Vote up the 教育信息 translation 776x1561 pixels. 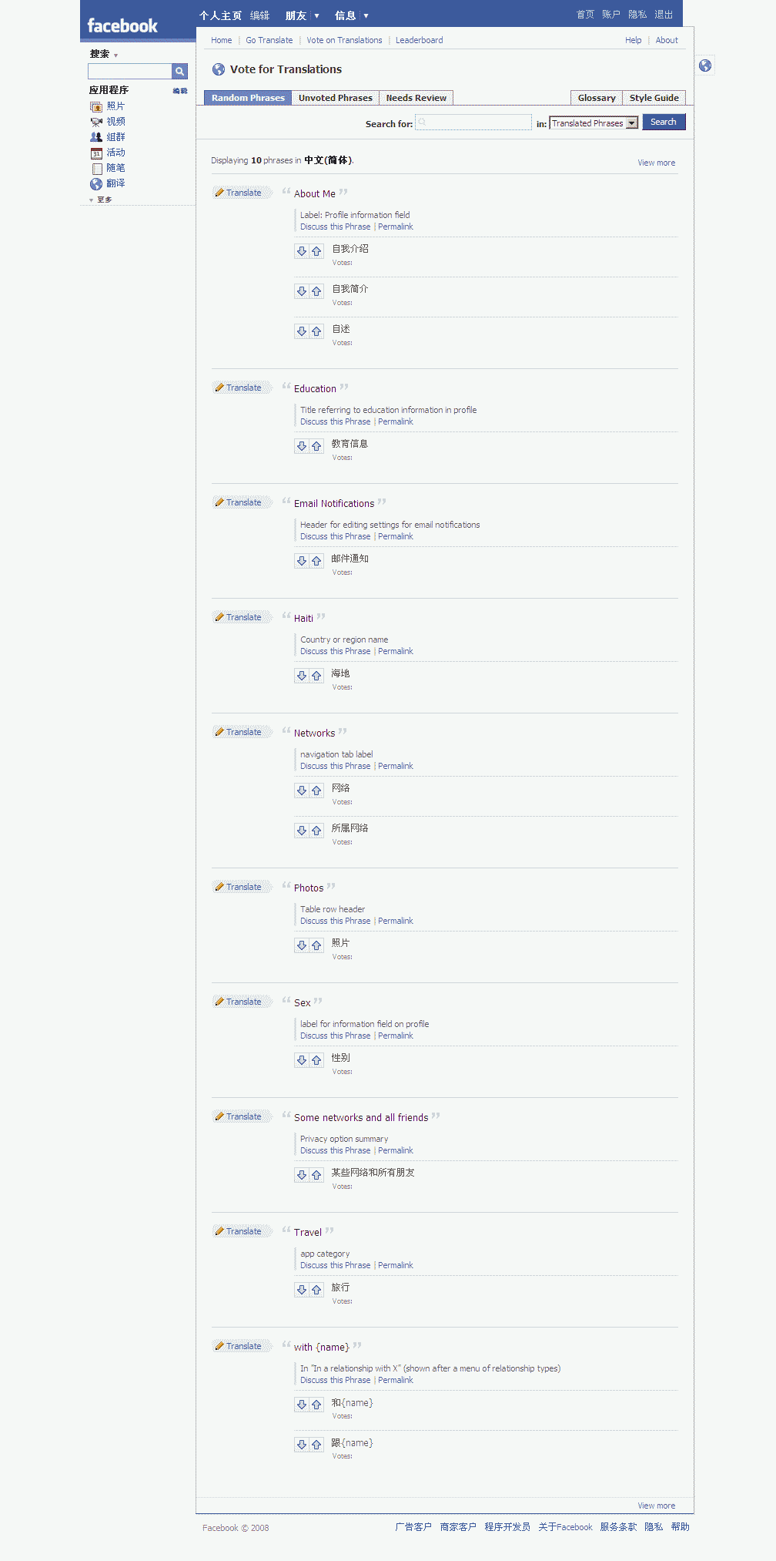(316, 446)
